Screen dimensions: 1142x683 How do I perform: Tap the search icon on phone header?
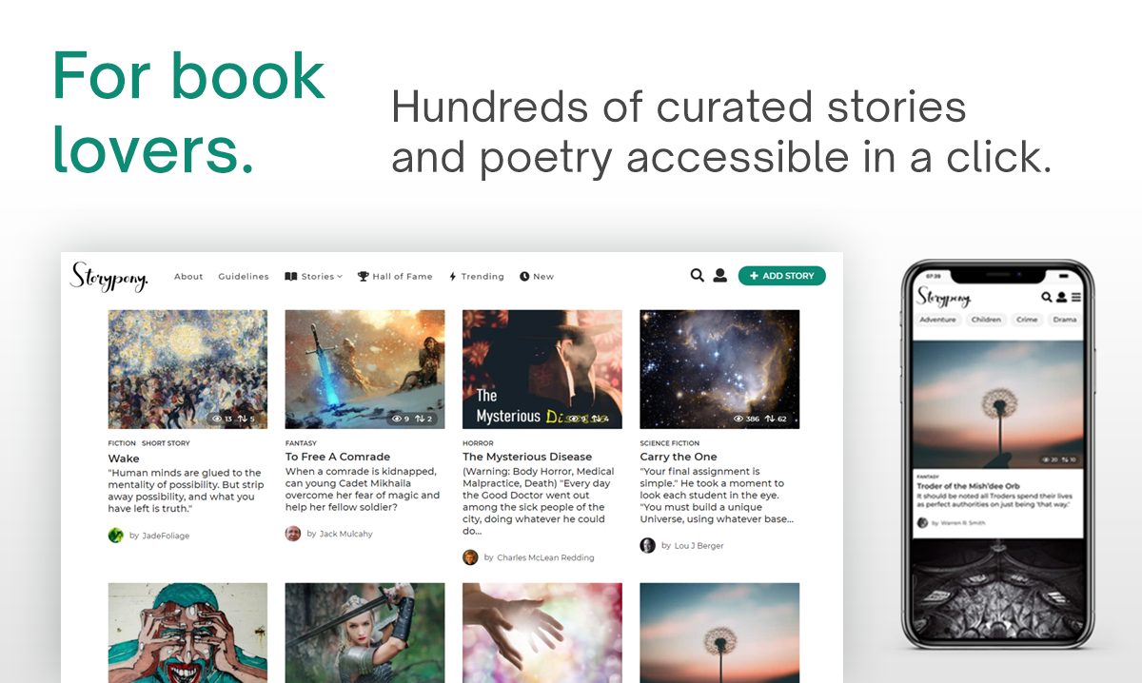1047,298
